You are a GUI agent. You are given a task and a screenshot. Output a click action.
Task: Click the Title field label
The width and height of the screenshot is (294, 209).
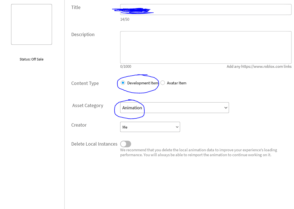point(76,7)
